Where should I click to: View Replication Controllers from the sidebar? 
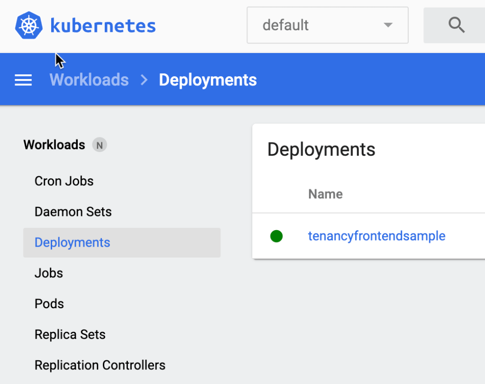[x=100, y=365]
